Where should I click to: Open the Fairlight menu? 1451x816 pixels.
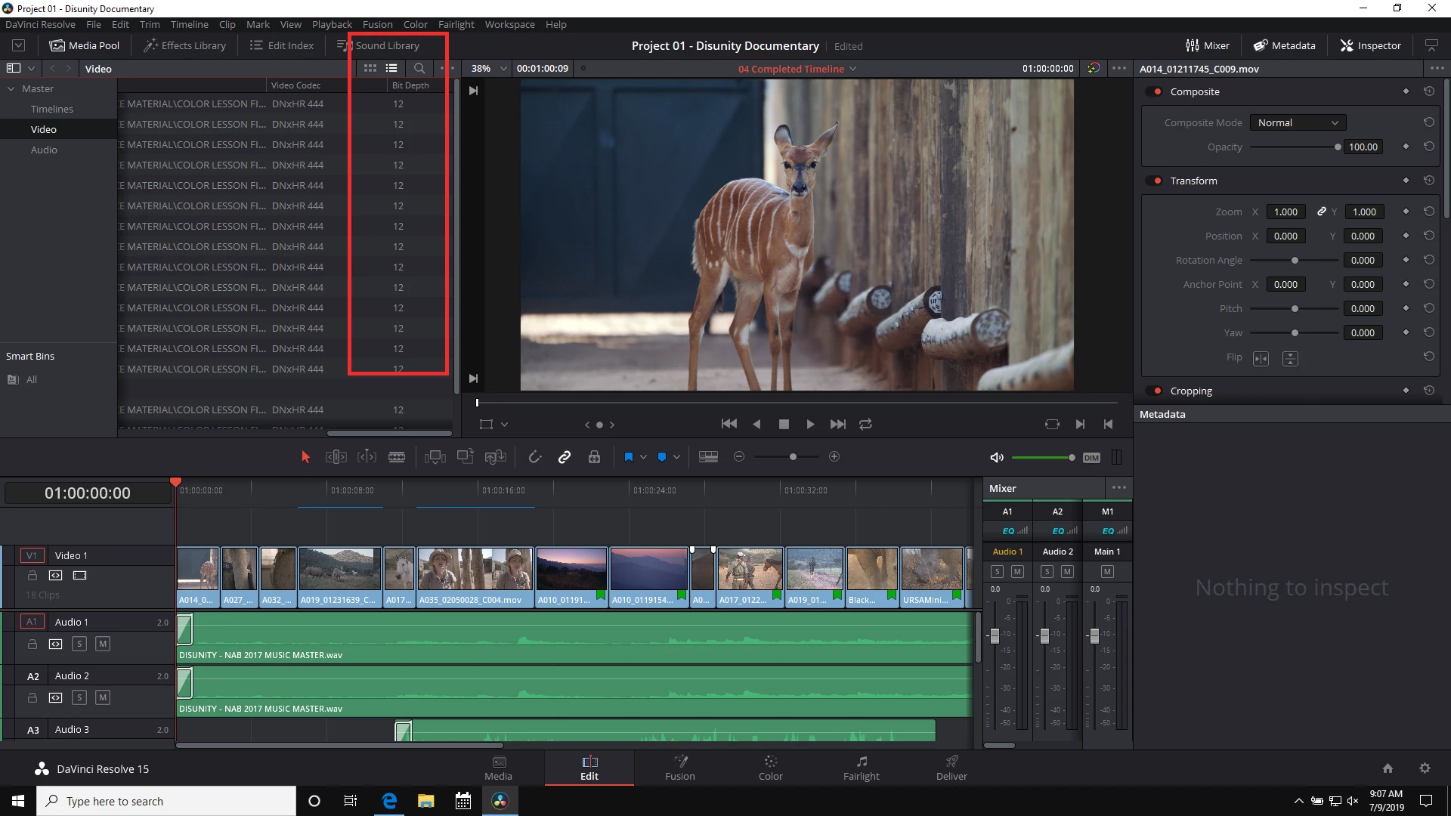click(456, 24)
